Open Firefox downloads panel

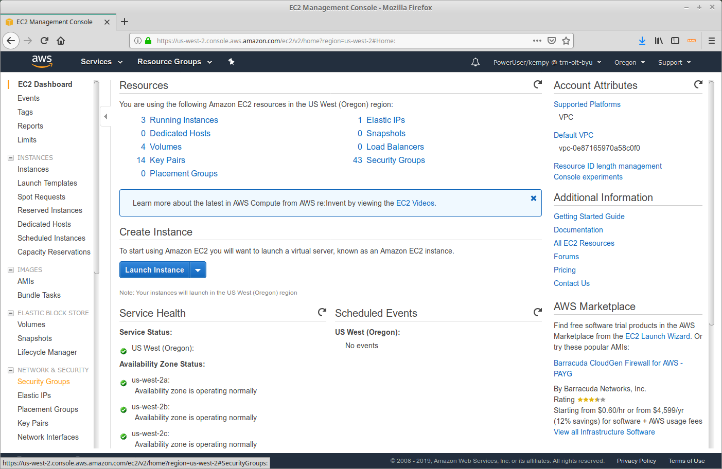click(x=642, y=41)
